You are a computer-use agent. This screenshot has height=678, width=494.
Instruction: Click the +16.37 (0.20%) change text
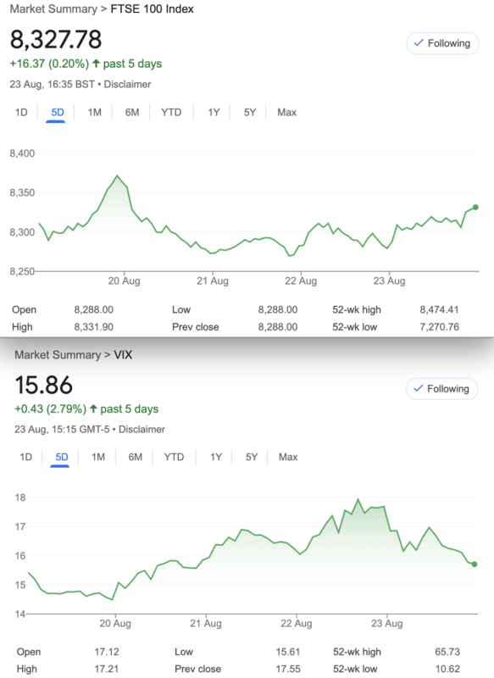coord(49,64)
